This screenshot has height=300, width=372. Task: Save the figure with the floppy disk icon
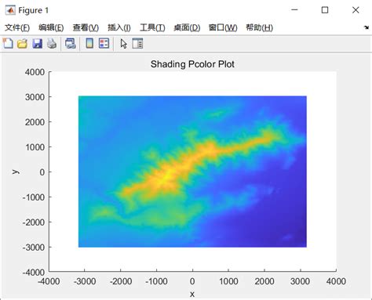point(37,43)
